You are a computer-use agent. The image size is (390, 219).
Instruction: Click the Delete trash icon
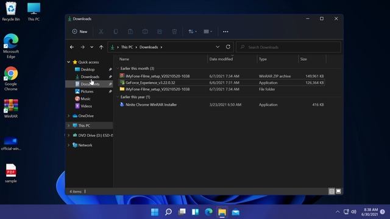pyautogui.click(x=174, y=32)
